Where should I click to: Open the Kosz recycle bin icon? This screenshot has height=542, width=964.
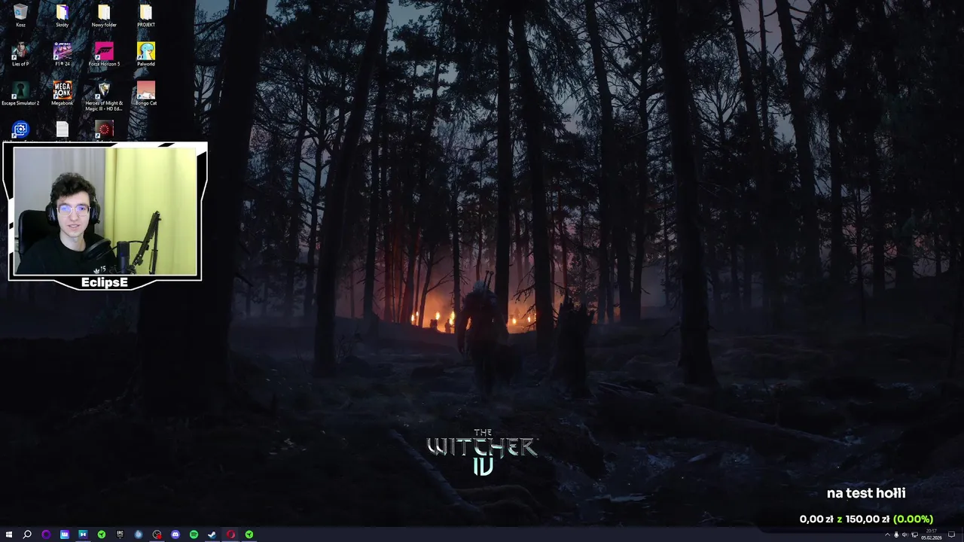point(20,16)
